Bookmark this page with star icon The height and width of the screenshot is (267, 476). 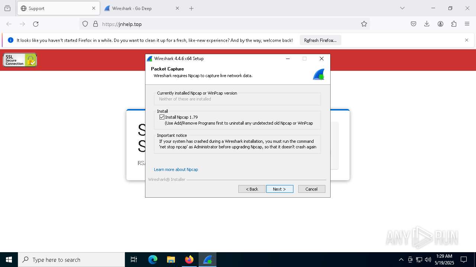[x=364, y=24]
